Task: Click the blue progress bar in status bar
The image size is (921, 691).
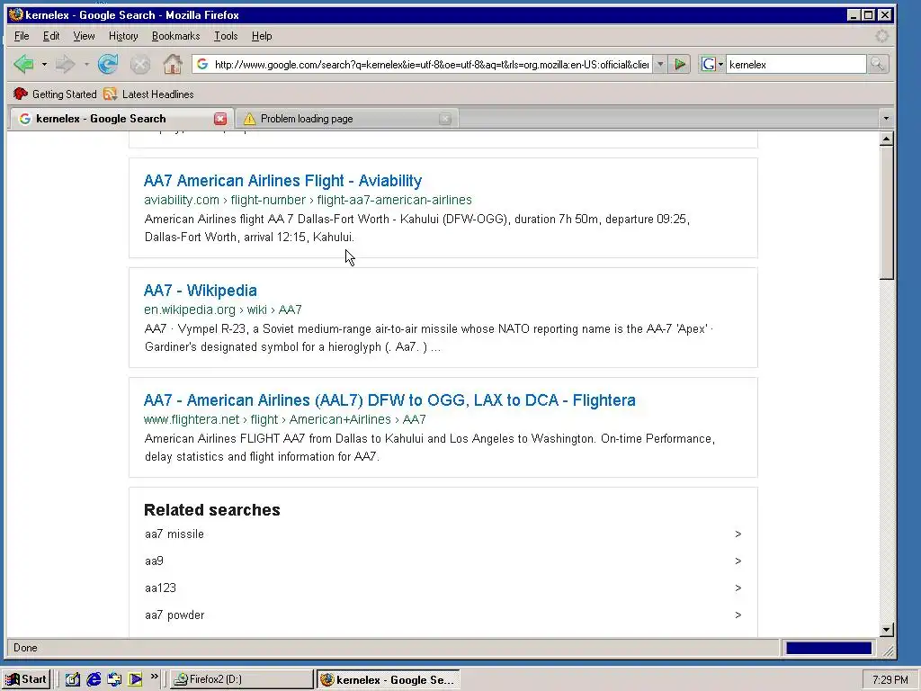Action: 828,648
